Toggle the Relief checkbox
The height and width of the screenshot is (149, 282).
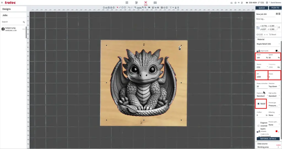(258, 104)
